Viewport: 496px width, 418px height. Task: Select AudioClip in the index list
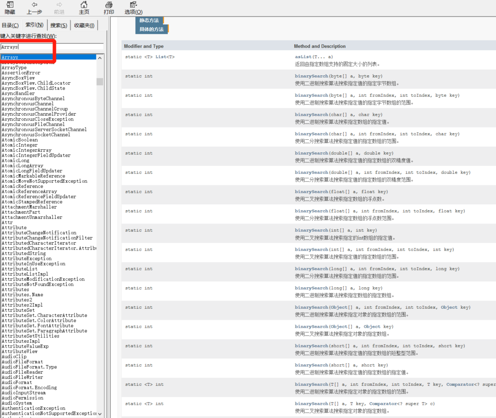tap(14, 357)
